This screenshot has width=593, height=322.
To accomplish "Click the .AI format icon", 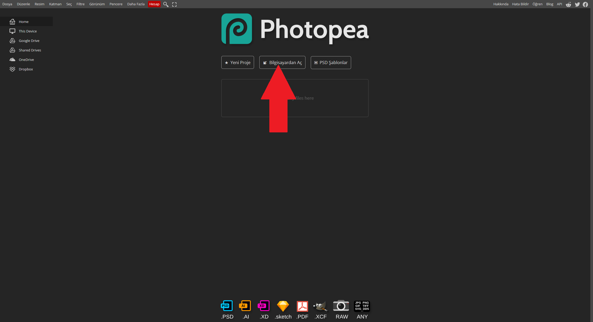I will click(x=245, y=306).
